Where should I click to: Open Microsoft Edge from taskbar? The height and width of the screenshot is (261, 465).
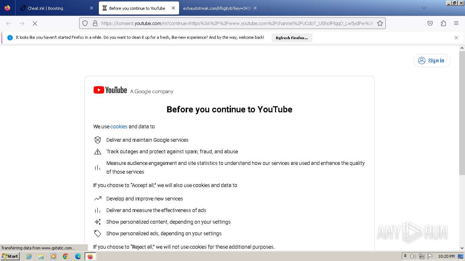pos(78,256)
